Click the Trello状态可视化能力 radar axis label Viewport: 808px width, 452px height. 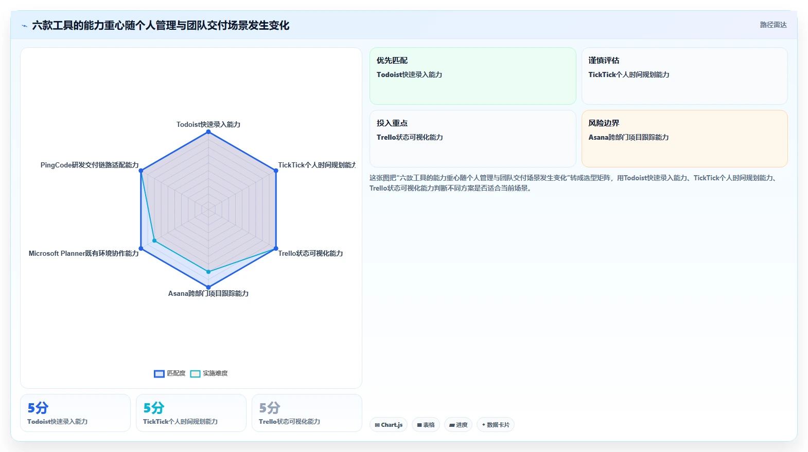pyautogui.click(x=310, y=253)
